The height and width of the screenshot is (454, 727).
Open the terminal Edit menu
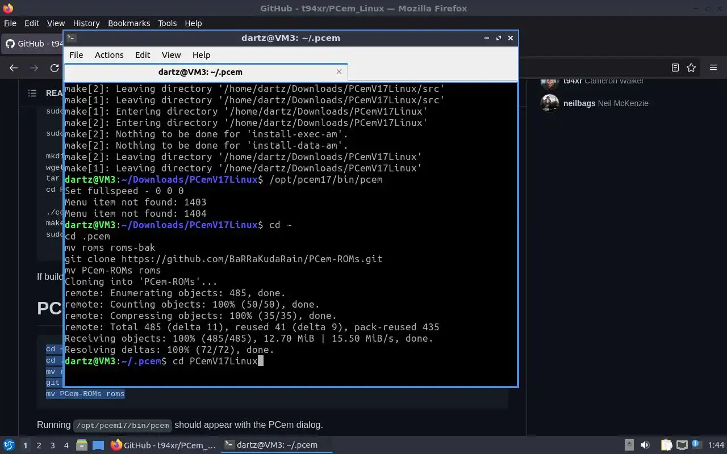coord(143,55)
